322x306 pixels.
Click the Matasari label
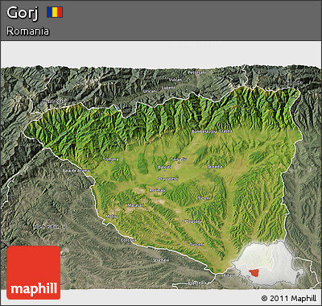coord(136,205)
